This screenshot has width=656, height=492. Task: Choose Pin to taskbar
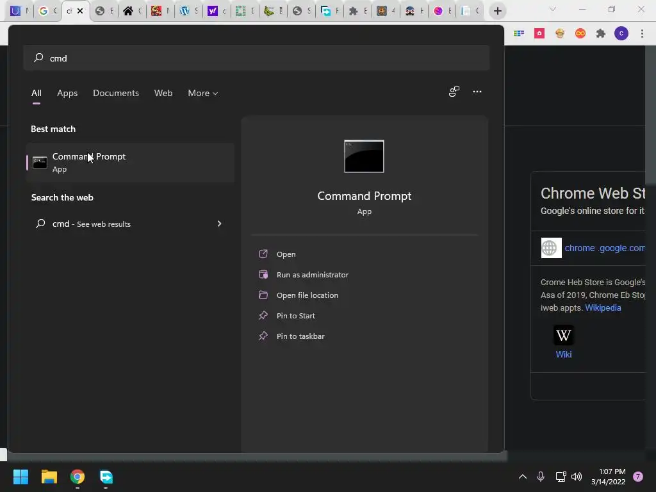tap(300, 336)
